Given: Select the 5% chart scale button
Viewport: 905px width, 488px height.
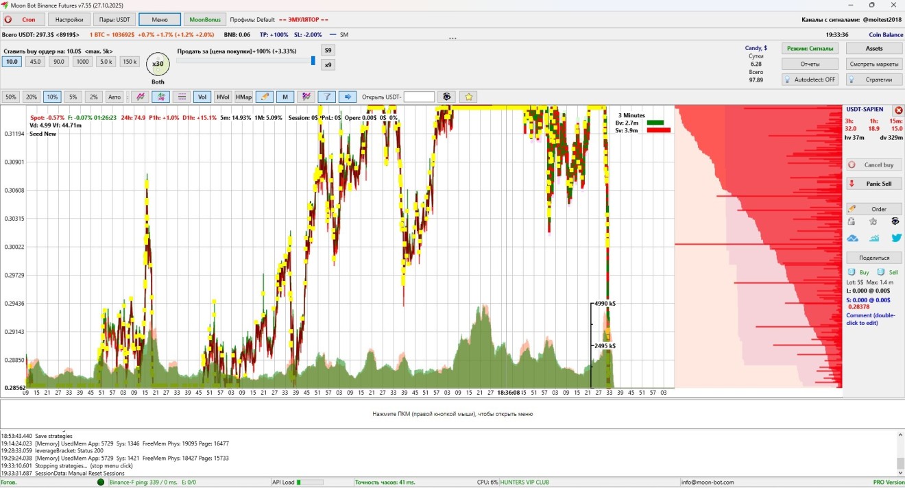Looking at the screenshot, I should [x=73, y=97].
